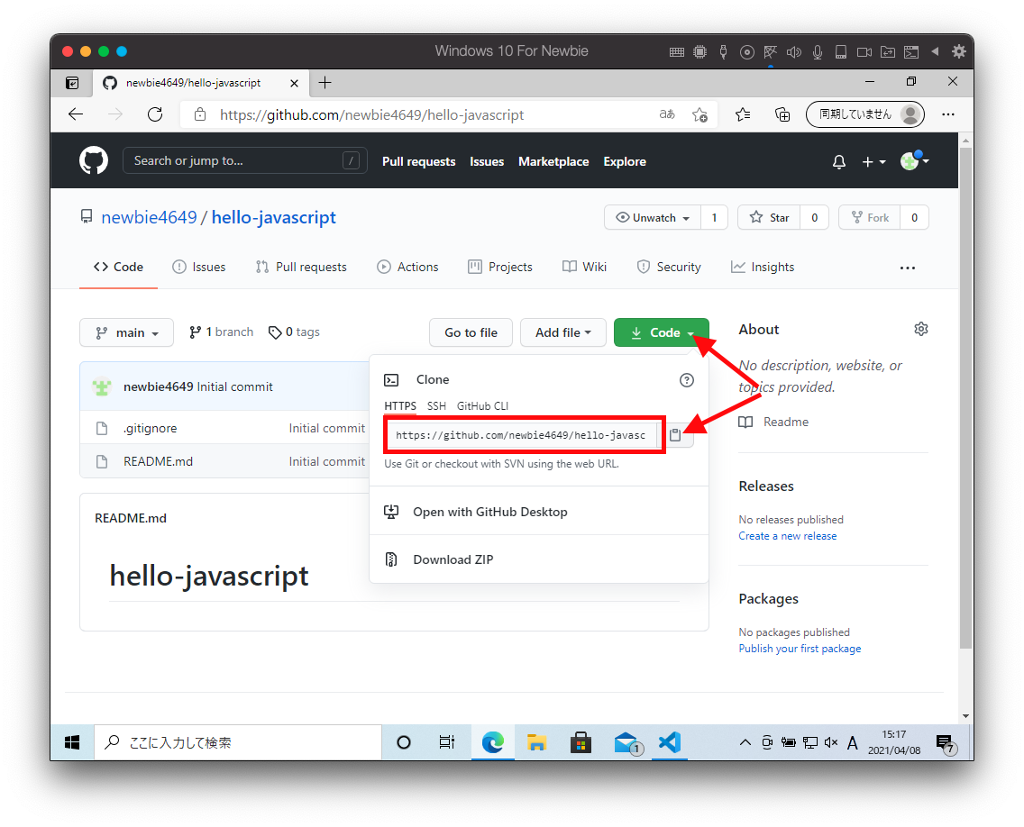Close the hello-javascript browser tab

(x=294, y=84)
